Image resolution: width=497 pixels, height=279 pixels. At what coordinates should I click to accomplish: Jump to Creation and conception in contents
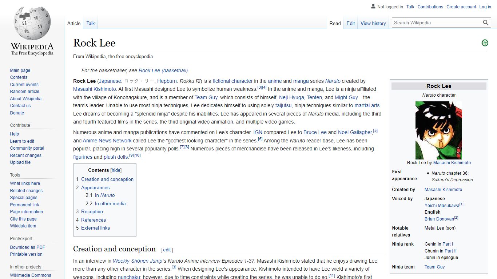click(105, 179)
